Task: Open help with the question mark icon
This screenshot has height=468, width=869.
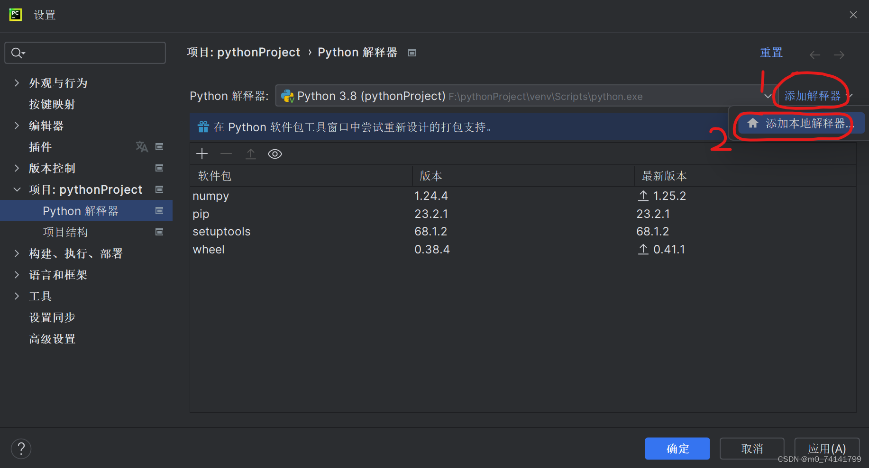Action: [x=21, y=448]
